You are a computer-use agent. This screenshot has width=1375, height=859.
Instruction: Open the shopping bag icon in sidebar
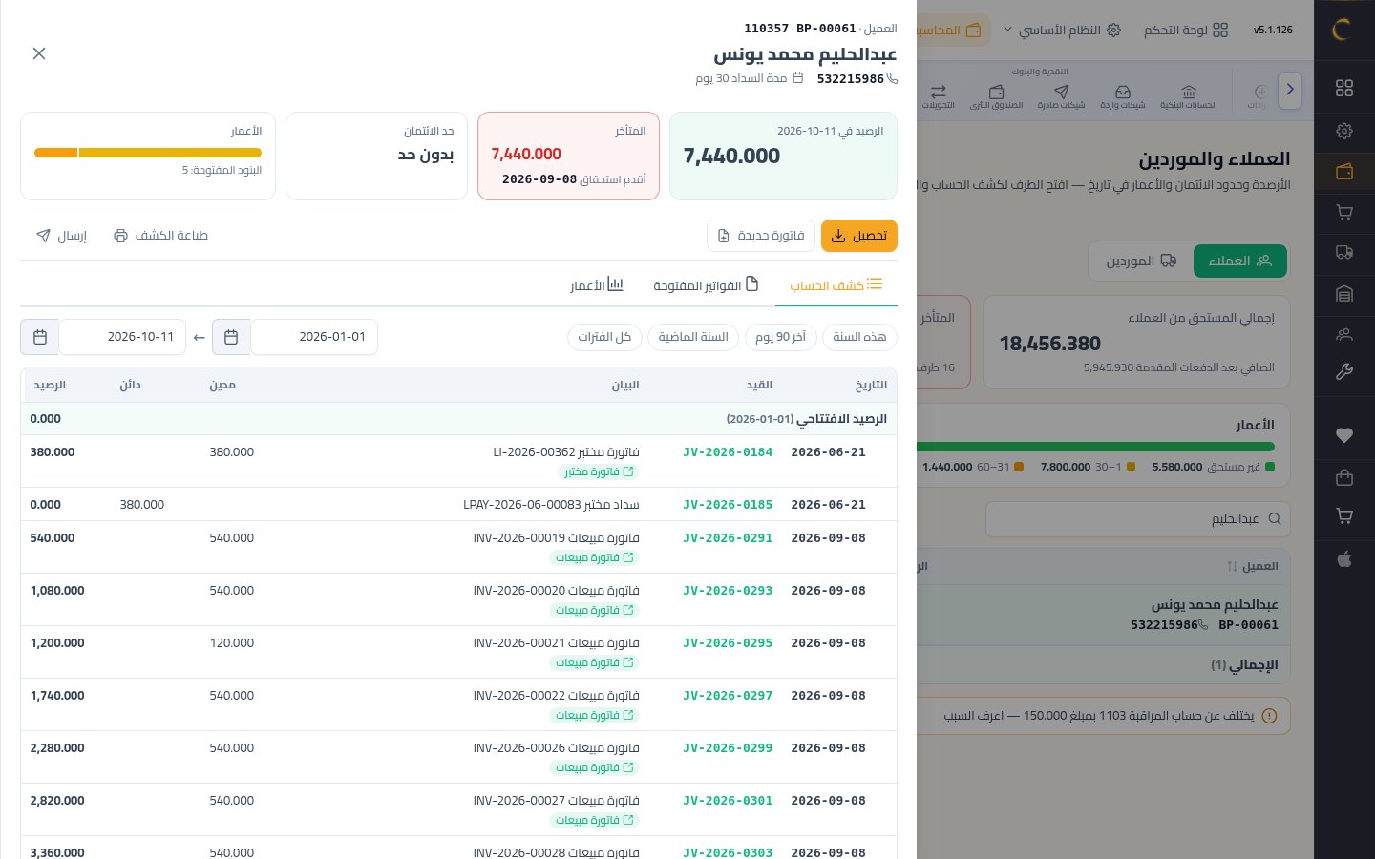1344,476
